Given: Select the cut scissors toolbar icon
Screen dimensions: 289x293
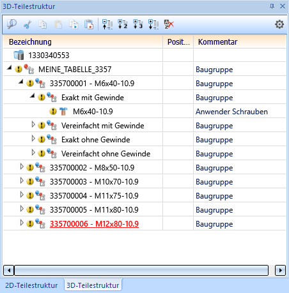Looking at the screenshot, I should point(27,24).
